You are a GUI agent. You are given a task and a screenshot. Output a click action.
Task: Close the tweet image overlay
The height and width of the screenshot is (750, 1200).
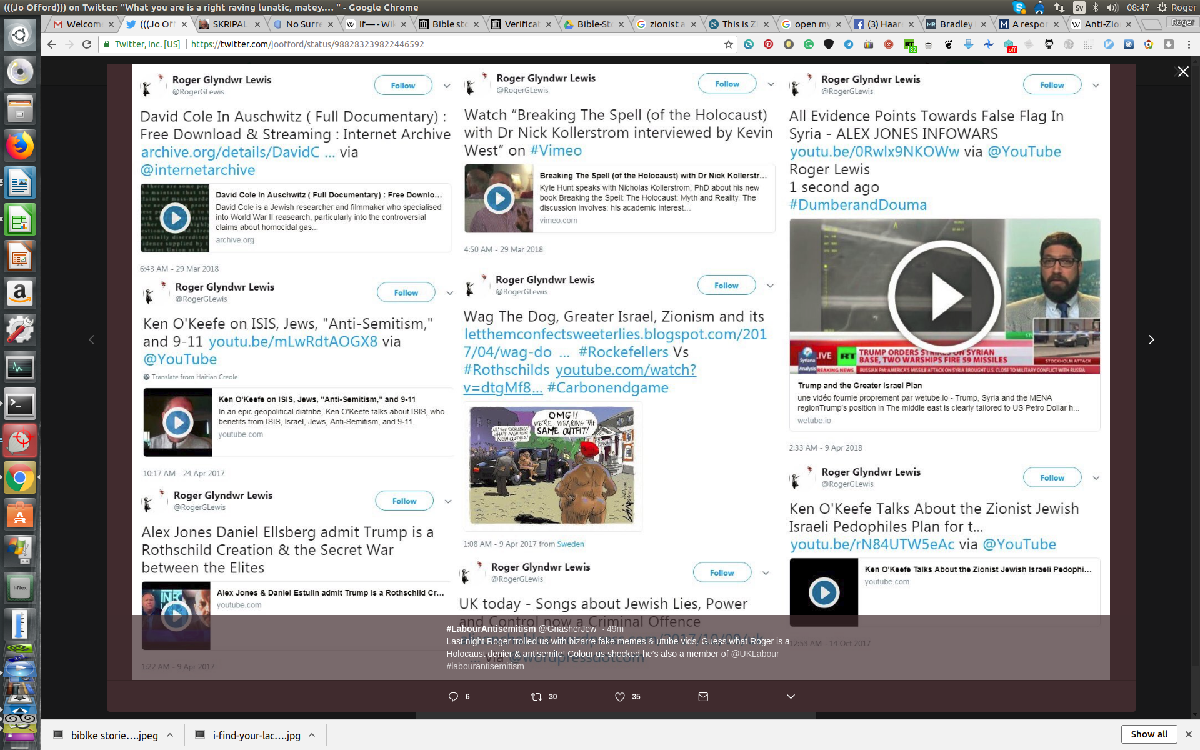click(1183, 71)
